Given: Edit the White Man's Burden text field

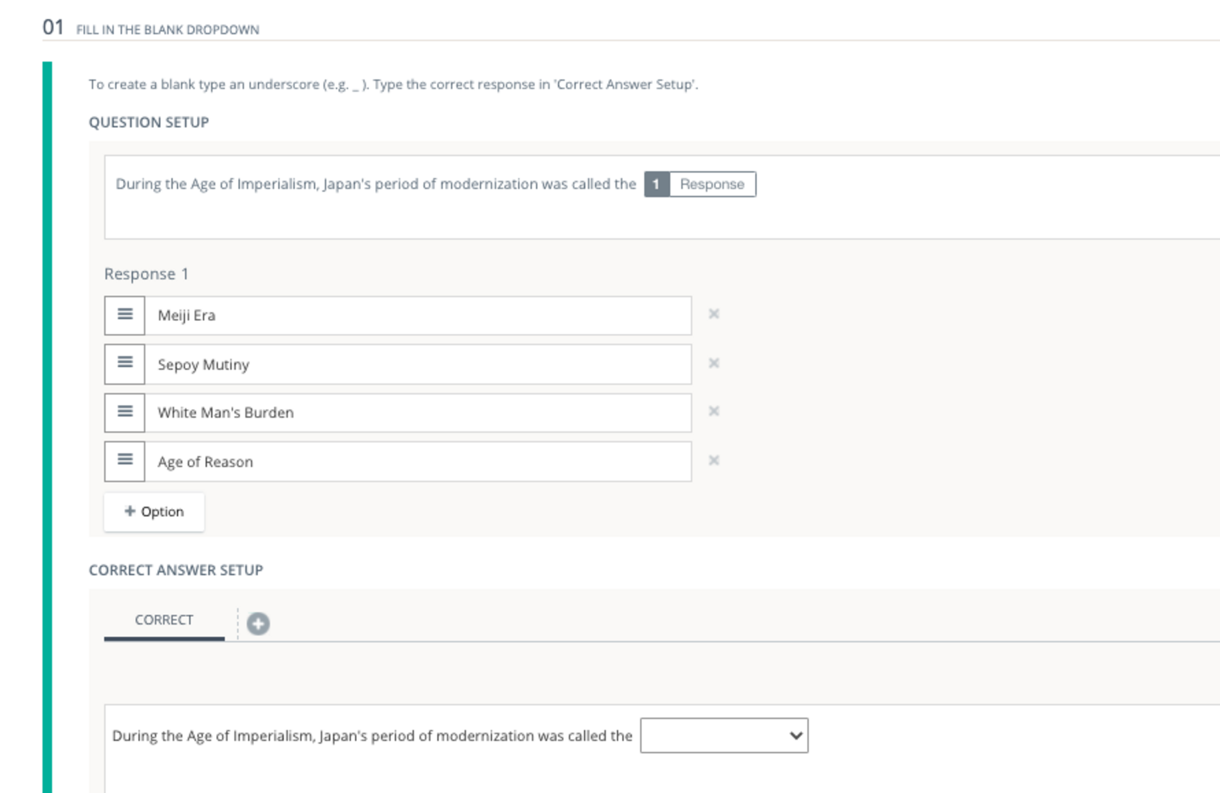Looking at the screenshot, I should tap(417, 413).
